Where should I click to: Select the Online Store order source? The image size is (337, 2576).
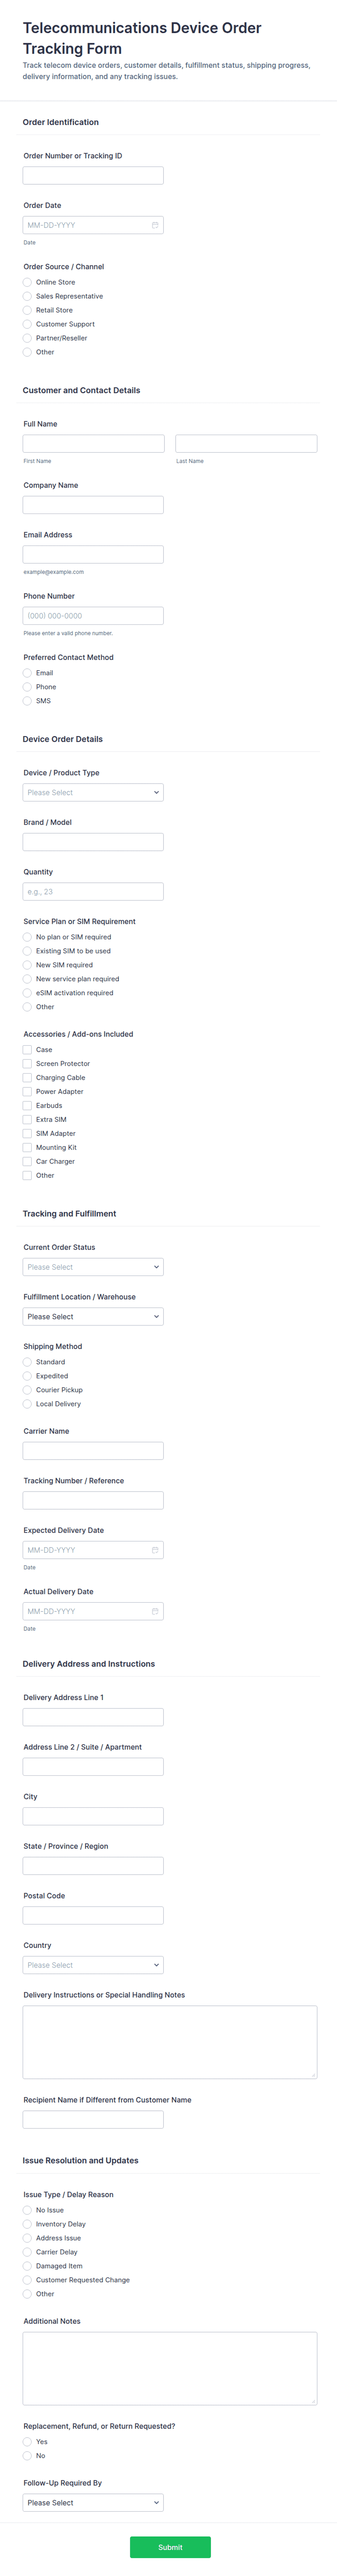[x=28, y=282]
